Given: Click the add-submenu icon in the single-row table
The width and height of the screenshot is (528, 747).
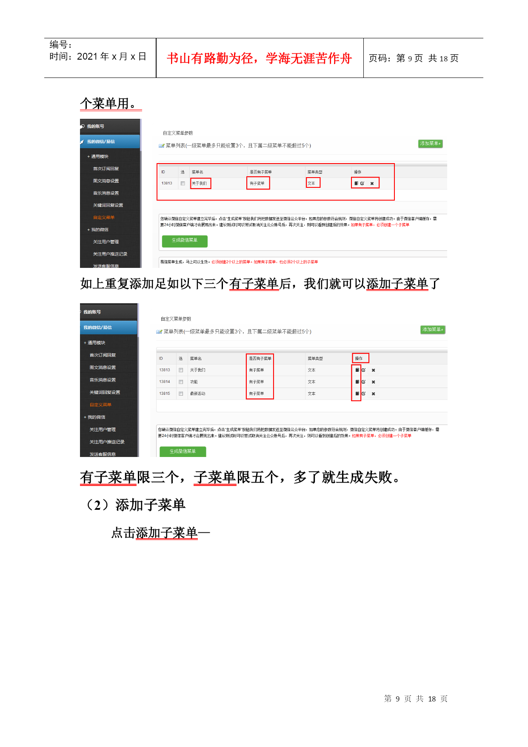Looking at the screenshot, I should pyautogui.click(x=357, y=184).
